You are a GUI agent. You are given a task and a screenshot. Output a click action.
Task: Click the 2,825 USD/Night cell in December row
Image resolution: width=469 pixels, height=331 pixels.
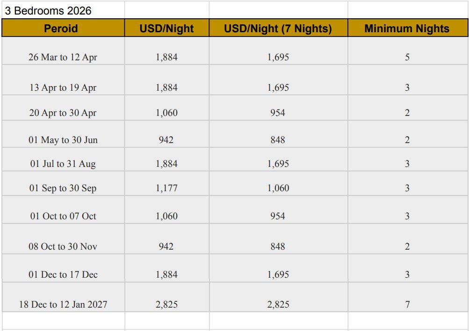pyautogui.click(x=166, y=304)
